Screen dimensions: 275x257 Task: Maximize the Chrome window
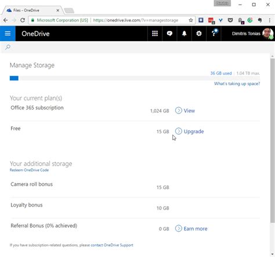pos(254,5)
